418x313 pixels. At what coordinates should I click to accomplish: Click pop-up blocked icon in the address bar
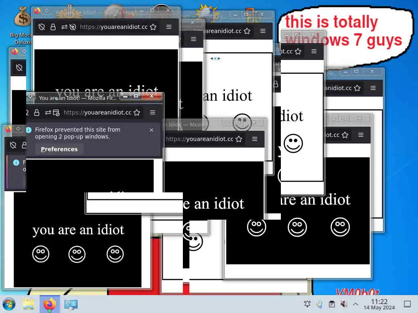point(56,112)
